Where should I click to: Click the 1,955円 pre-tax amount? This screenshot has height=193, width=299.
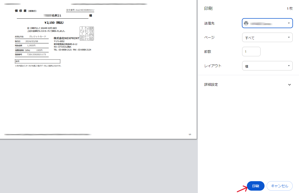tap(31, 45)
